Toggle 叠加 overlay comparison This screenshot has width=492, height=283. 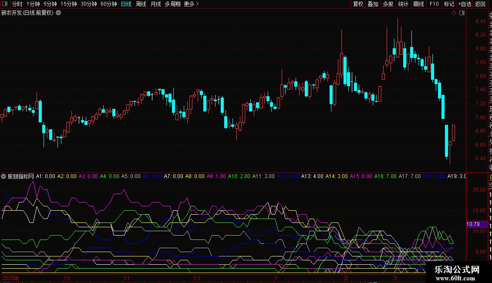pos(373,4)
